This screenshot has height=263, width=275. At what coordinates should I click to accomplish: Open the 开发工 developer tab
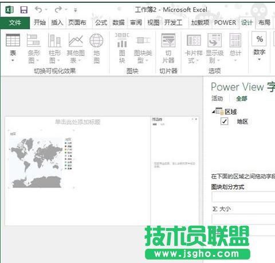tap(173, 23)
